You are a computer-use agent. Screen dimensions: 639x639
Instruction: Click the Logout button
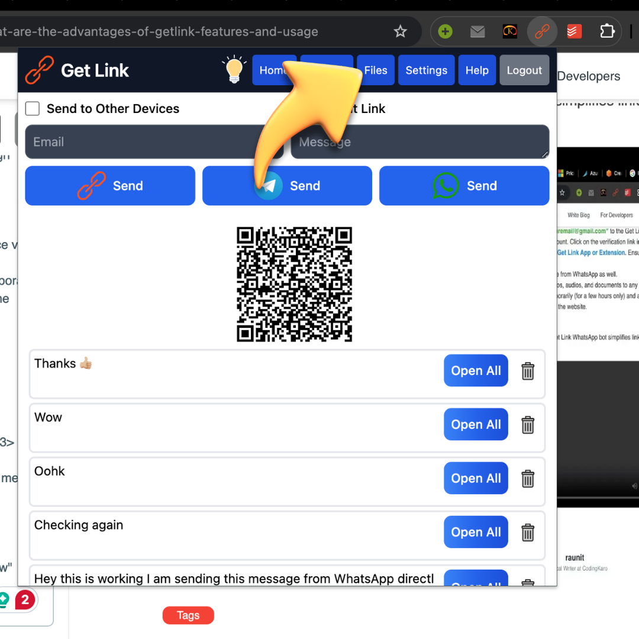coord(524,70)
